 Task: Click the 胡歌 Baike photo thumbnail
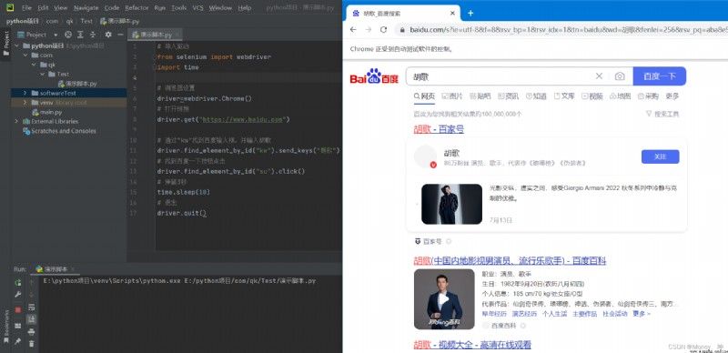coord(444,299)
